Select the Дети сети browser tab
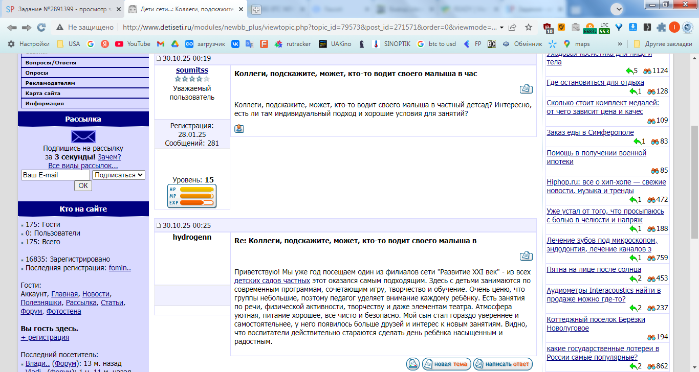Viewport: 699px width, 372px height. click(186, 9)
